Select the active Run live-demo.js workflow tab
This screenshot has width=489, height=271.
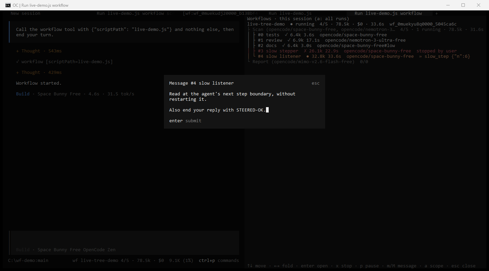388,13
